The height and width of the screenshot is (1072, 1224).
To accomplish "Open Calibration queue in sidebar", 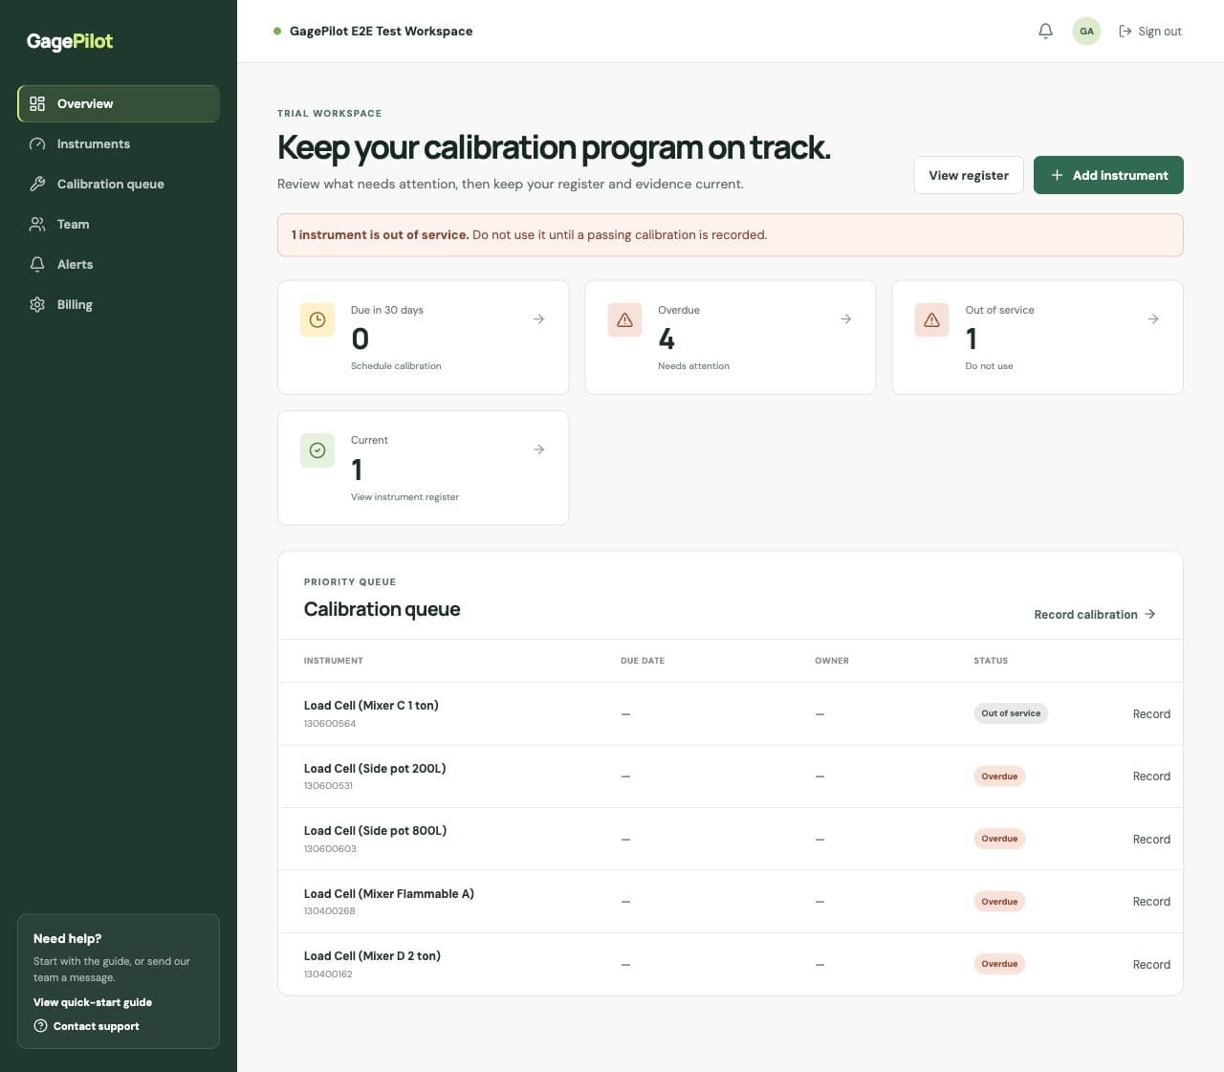I will coord(119,184).
